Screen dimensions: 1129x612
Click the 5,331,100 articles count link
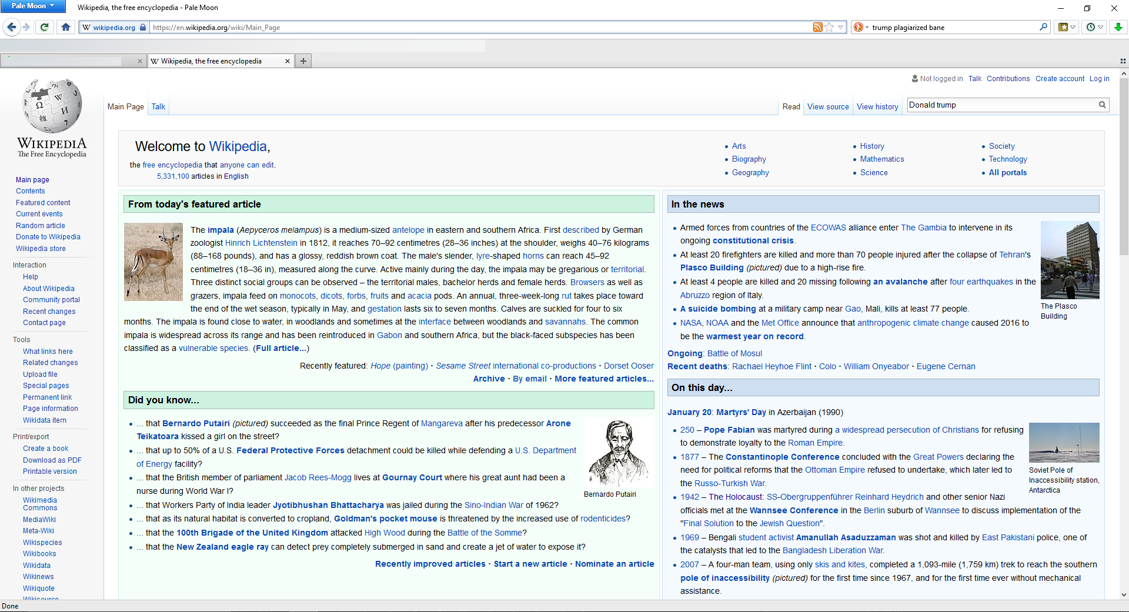coord(173,176)
